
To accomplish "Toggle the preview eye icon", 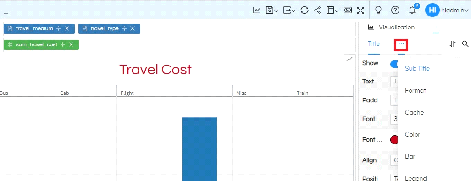I will [x=348, y=10].
